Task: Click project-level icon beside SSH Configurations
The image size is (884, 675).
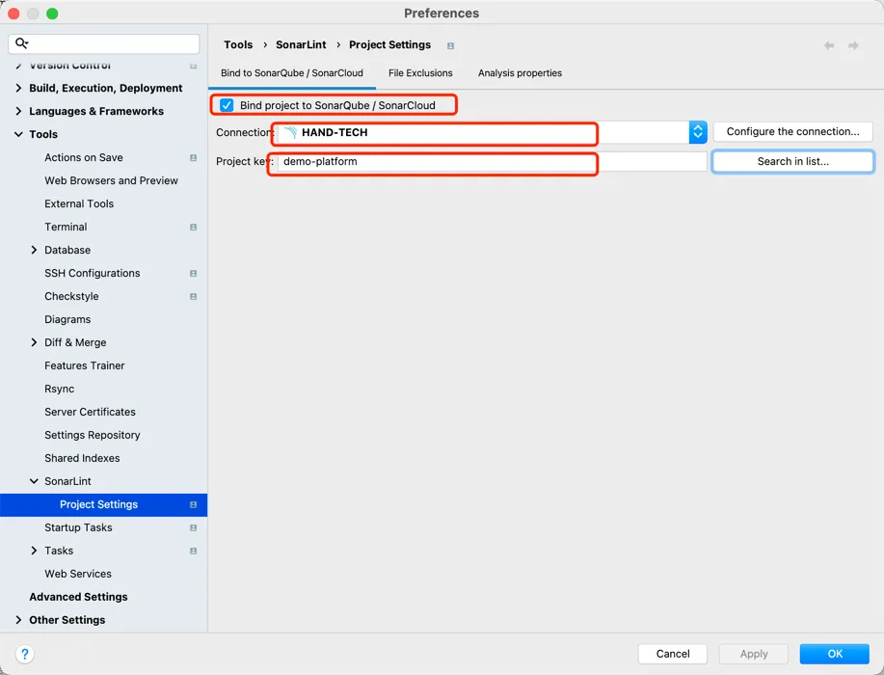Action: 194,274
